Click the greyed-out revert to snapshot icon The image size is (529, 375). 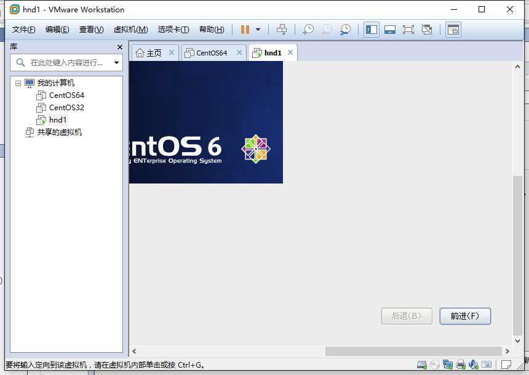point(326,30)
